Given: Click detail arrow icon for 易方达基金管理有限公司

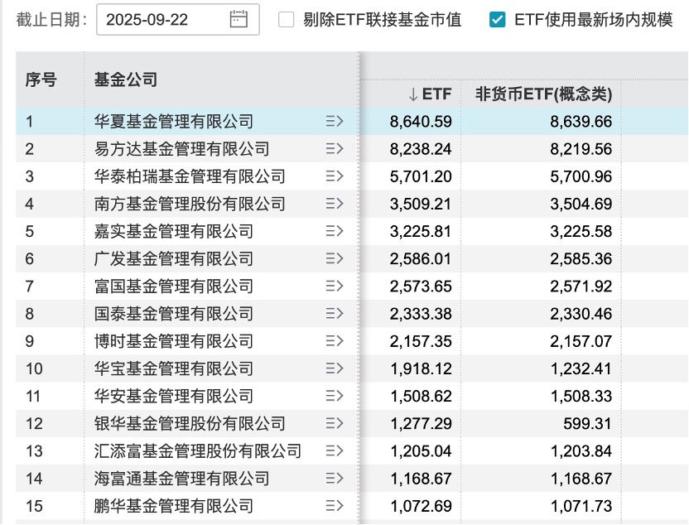Looking at the screenshot, I should (335, 149).
